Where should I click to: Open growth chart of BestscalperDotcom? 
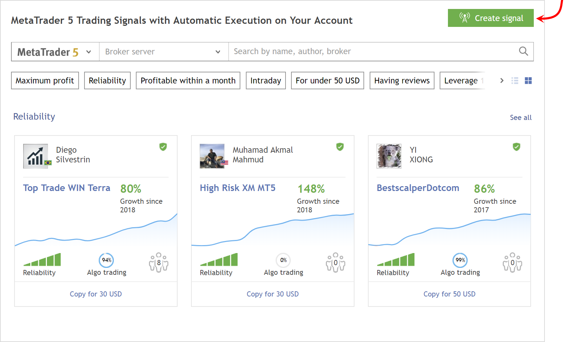point(450,230)
